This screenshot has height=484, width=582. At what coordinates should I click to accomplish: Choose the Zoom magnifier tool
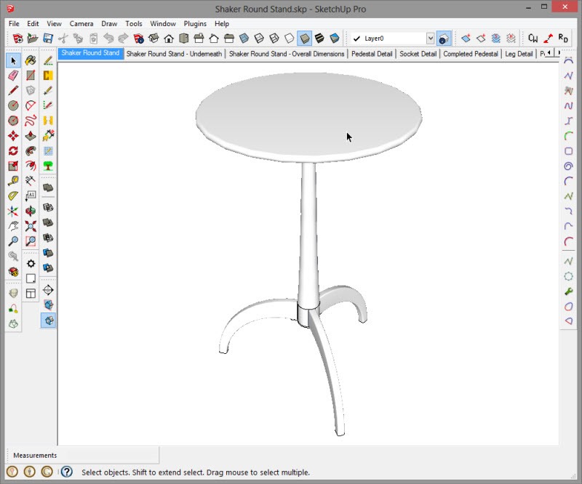tap(13, 241)
